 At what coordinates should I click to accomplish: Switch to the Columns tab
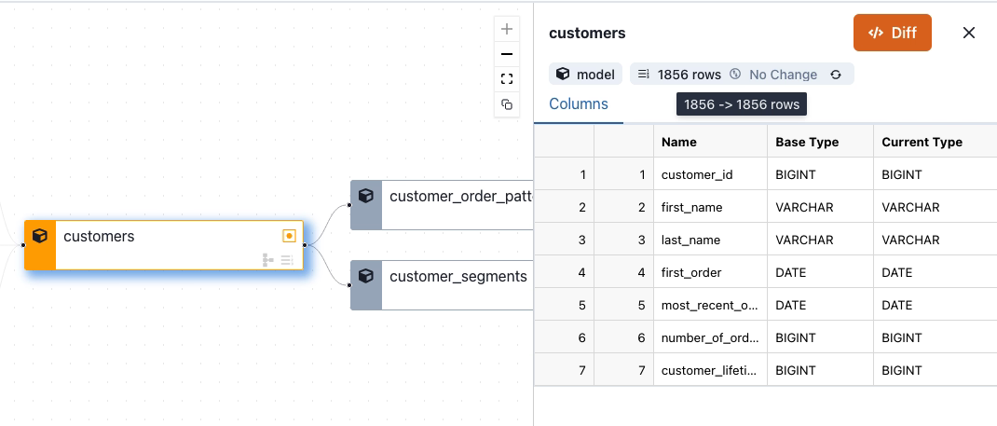(579, 104)
